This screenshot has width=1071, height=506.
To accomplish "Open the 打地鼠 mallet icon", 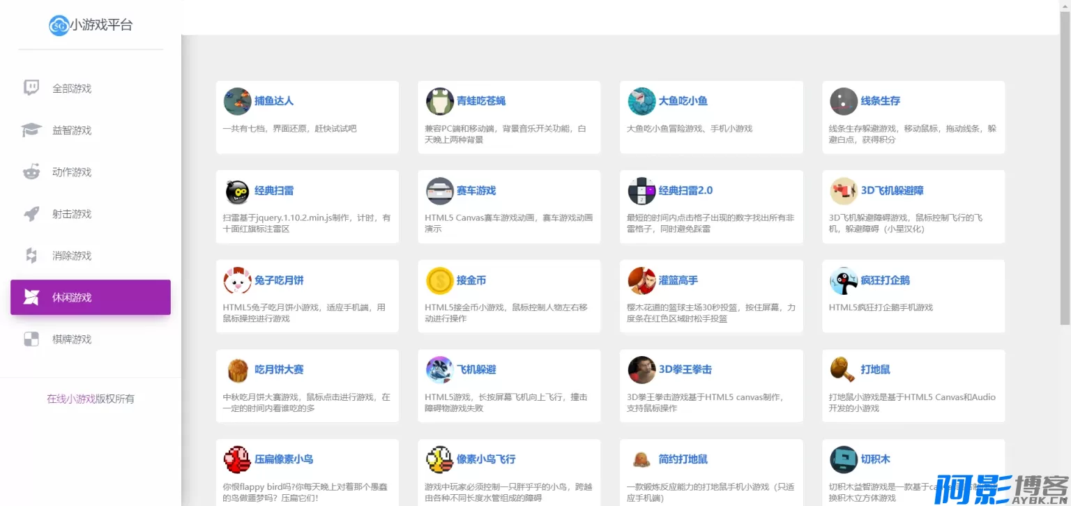I will pyautogui.click(x=843, y=370).
